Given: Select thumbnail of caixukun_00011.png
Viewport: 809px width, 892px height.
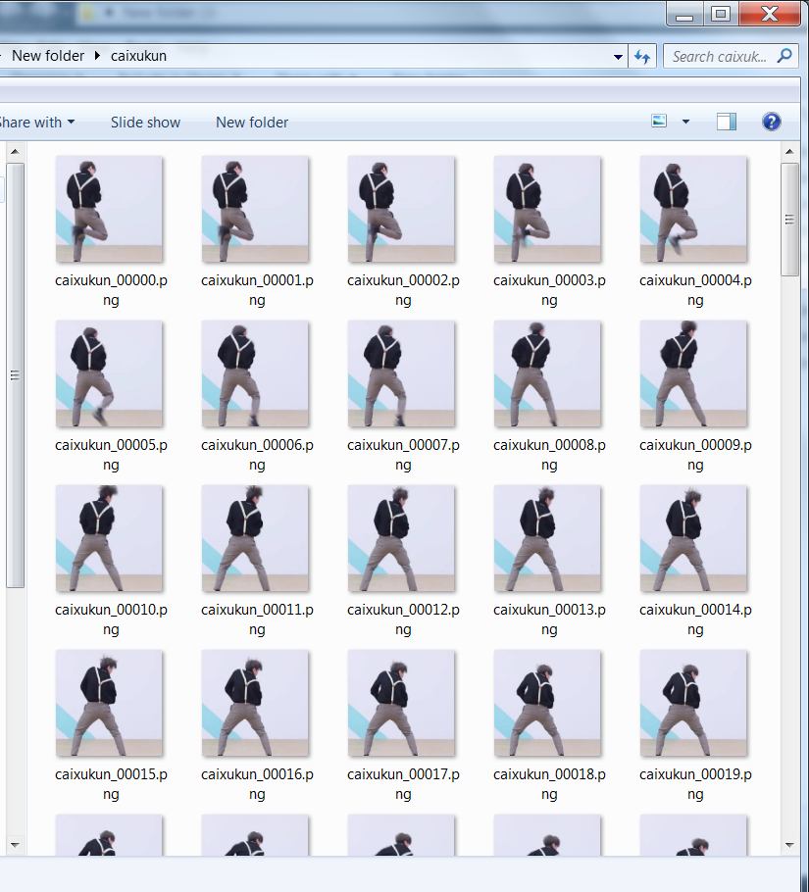Looking at the screenshot, I should (255, 539).
